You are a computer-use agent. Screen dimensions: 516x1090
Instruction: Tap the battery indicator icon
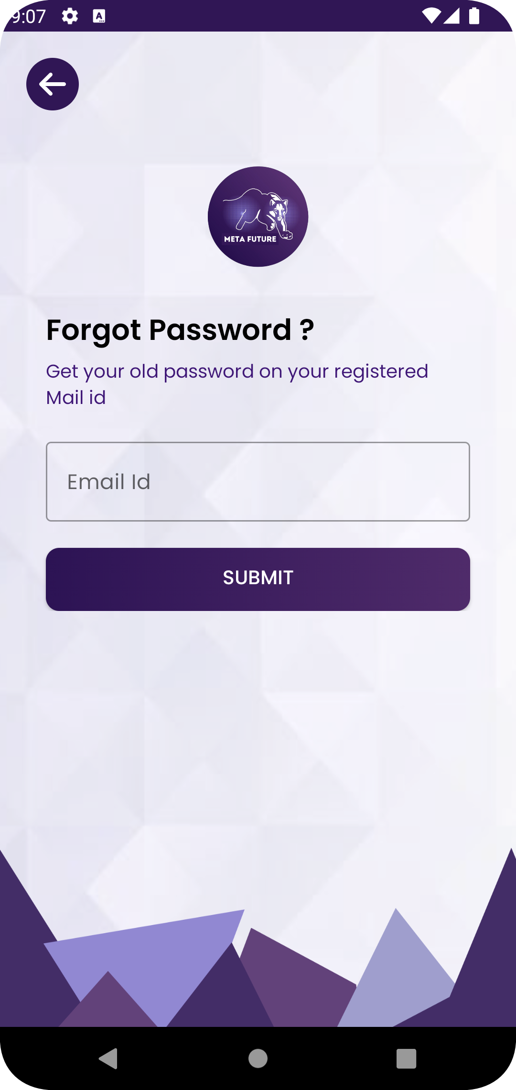pyautogui.click(x=474, y=16)
